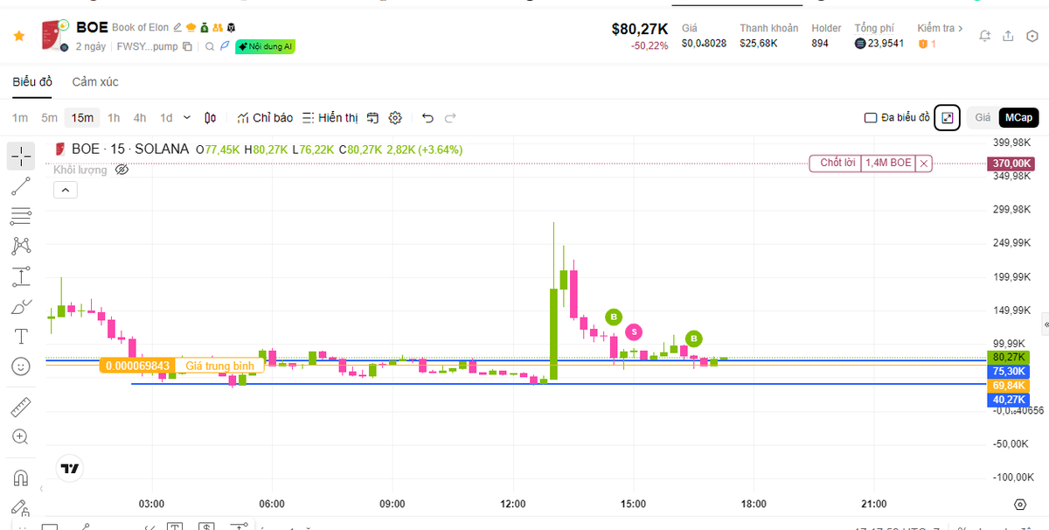Switch chart scale to MCap

point(1018,117)
